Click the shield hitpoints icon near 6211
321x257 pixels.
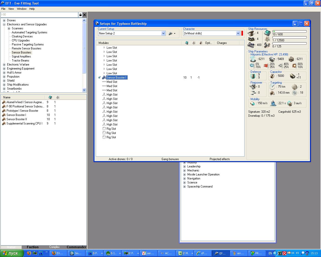coord(253,59)
